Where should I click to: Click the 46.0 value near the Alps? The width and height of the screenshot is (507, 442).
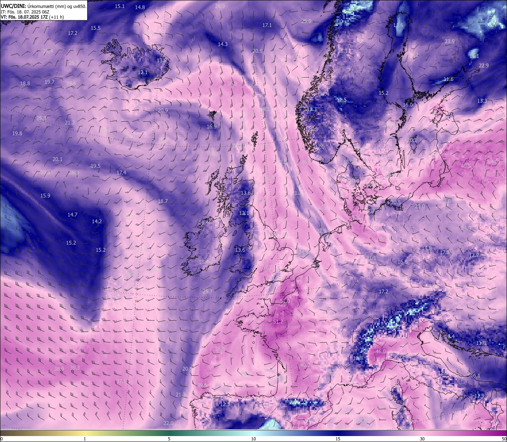[381, 351]
